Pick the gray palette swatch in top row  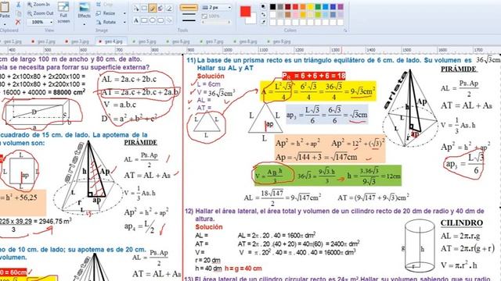280,7
